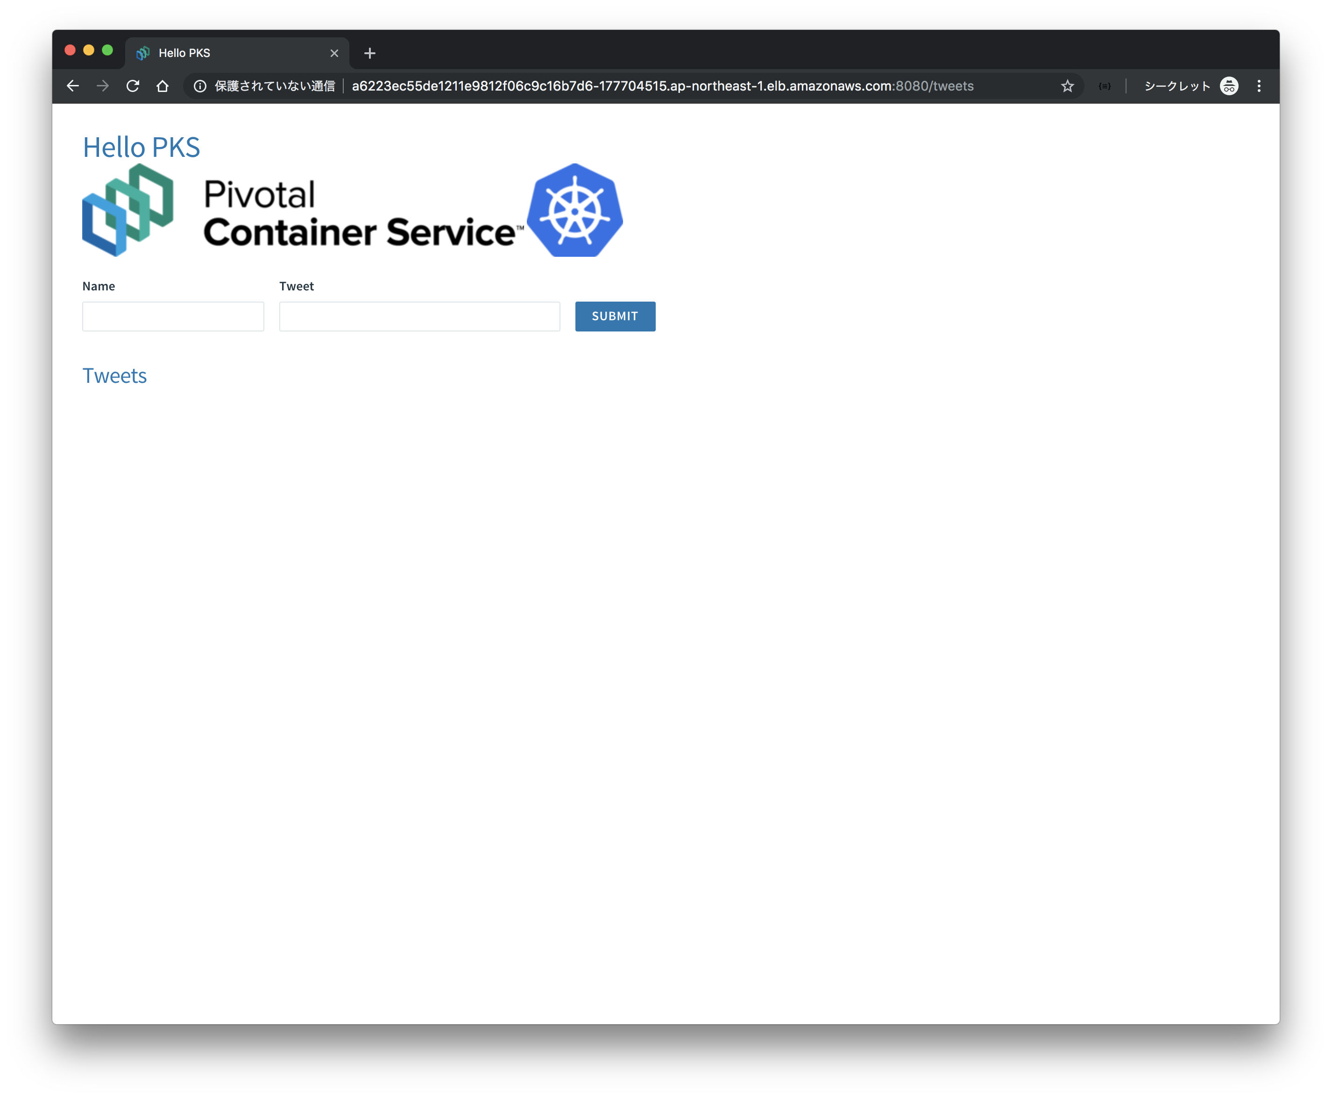Close the window with red button
1332x1099 pixels.
pos(71,50)
